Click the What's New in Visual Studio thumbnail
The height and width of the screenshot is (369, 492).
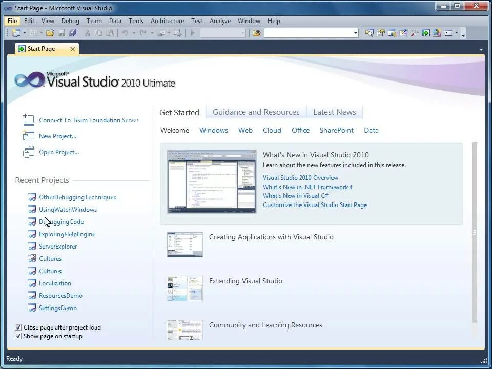tap(212, 181)
